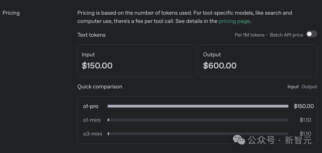The width and height of the screenshot is (322, 153).
Task: Click the $150.00 price in the o1-pro row
Action: click(x=304, y=106)
